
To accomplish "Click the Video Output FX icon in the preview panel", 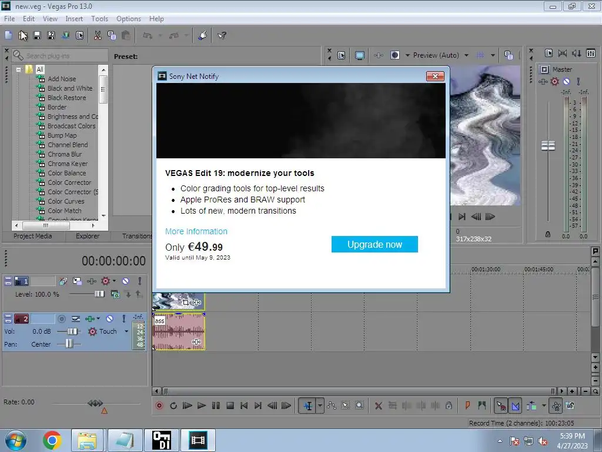I will pyautogui.click(x=378, y=55).
